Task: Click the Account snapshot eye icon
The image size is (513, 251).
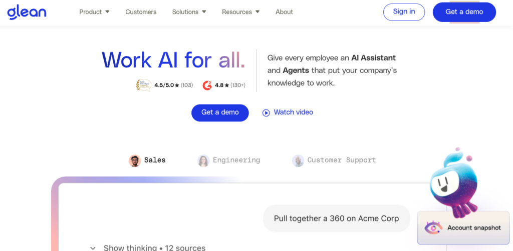Action: point(433,228)
